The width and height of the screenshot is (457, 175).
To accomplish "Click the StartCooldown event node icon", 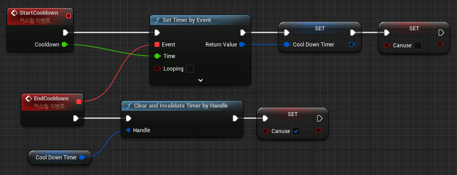I will 14,13.
